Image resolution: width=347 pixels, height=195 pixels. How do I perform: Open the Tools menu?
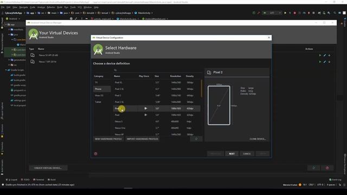click(x=73, y=7)
